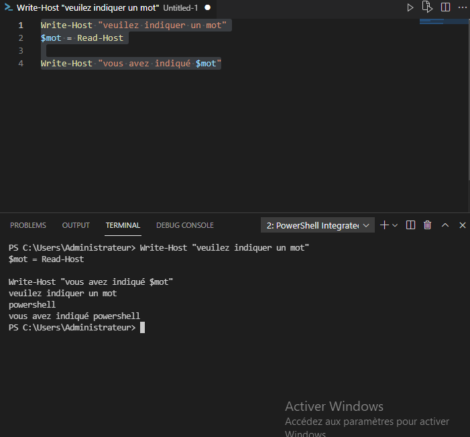470x437 pixels.
Task: Show the DEBUG CONSOLE tab
Action: (x=185, y=225)
